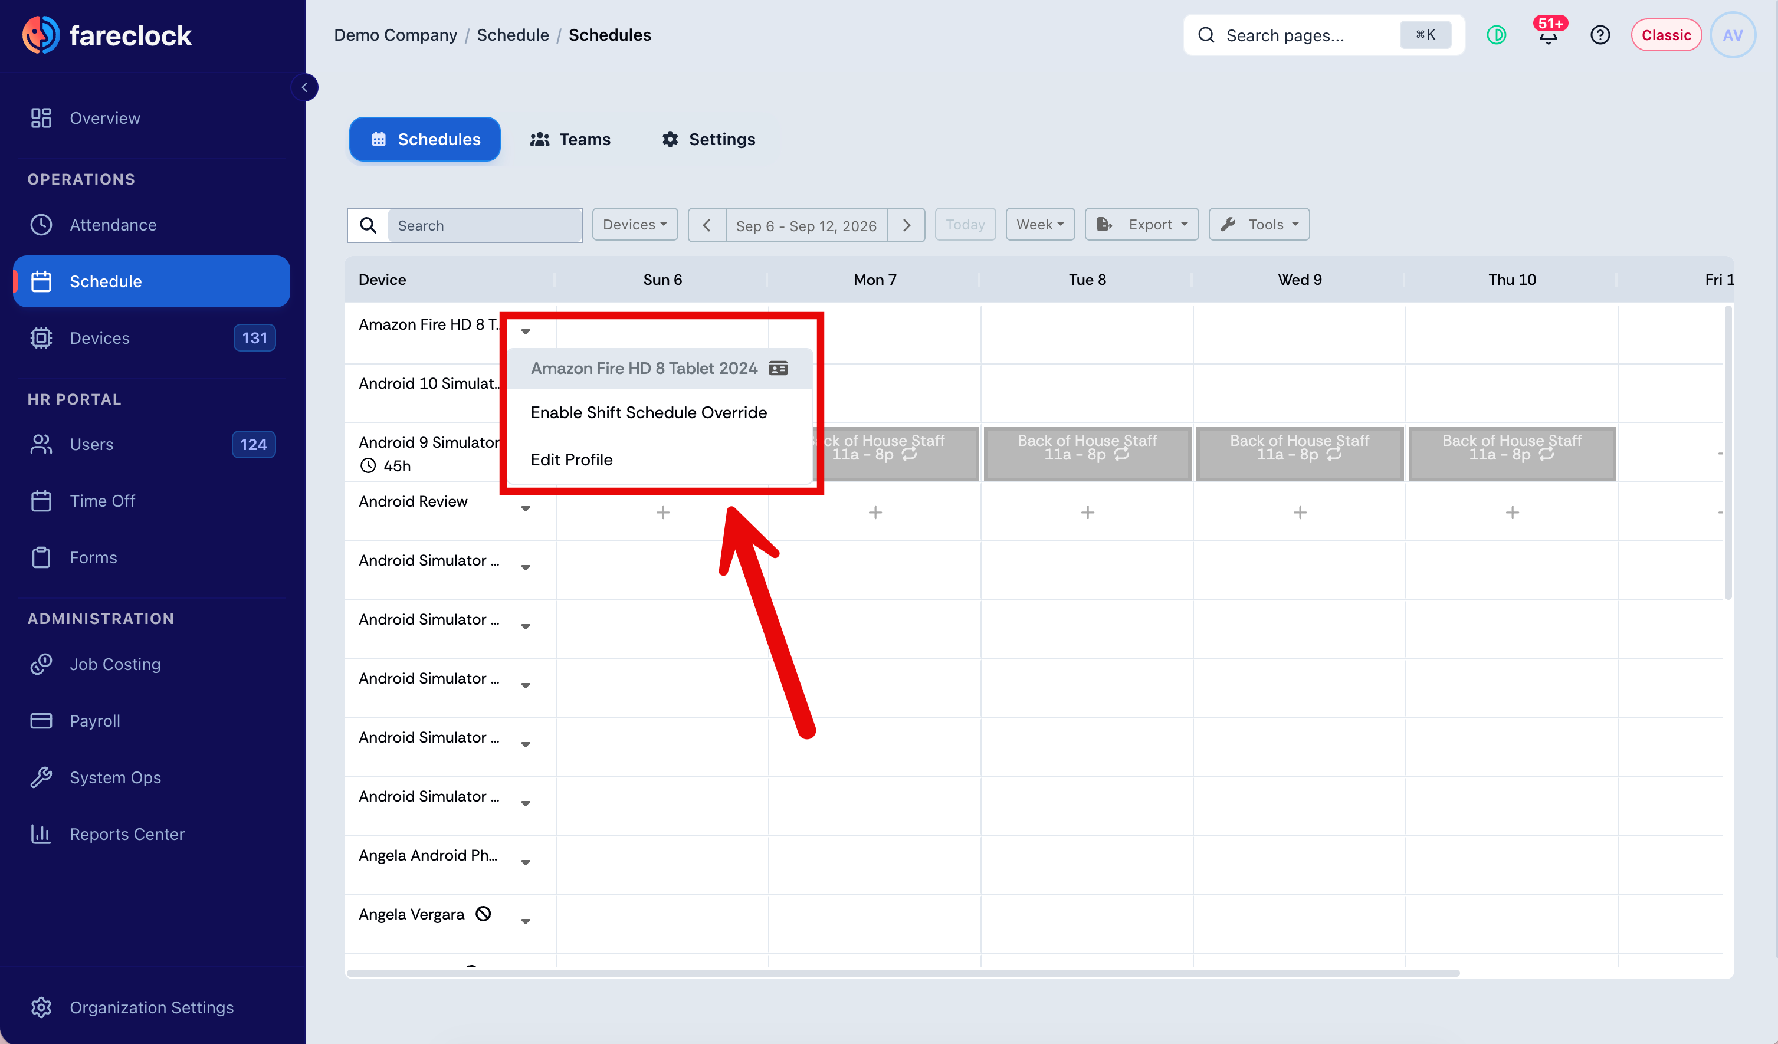Open Organization Settings at the sidebar bottom
The height and width of the screenshot is (1044, 1778).
[152, 1007]
